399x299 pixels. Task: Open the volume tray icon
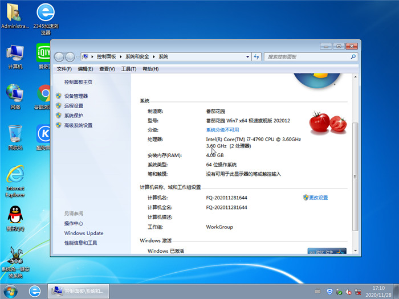click(x=348, y=292)
